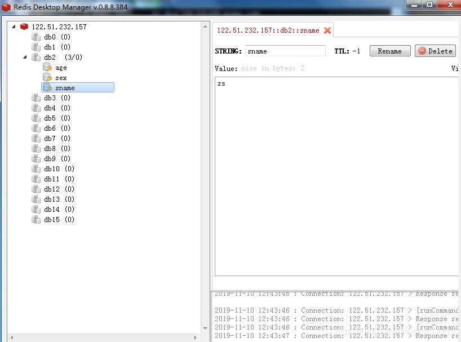Minimize the Redis Desktop Manager window
The width and height of the screenshot is (461, 342).
(415, 5)
